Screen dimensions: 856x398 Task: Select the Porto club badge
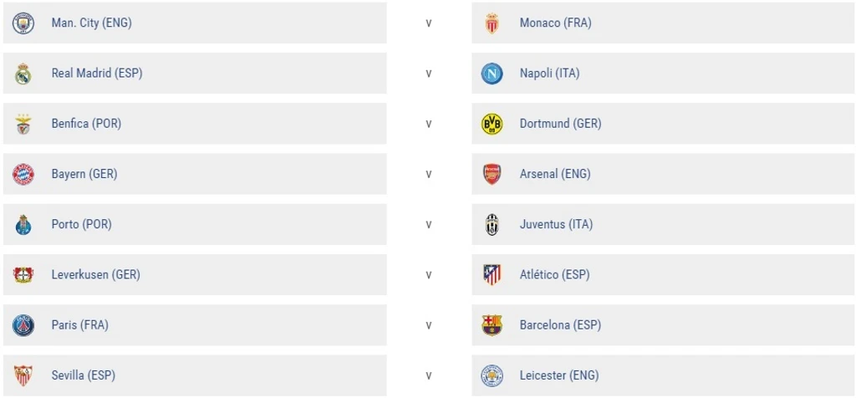tap(23, 224)
